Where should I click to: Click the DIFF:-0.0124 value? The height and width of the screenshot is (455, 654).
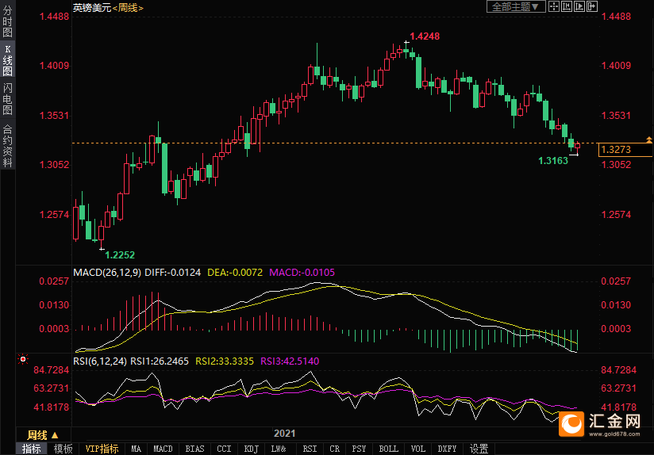click(x=173, y=273)
